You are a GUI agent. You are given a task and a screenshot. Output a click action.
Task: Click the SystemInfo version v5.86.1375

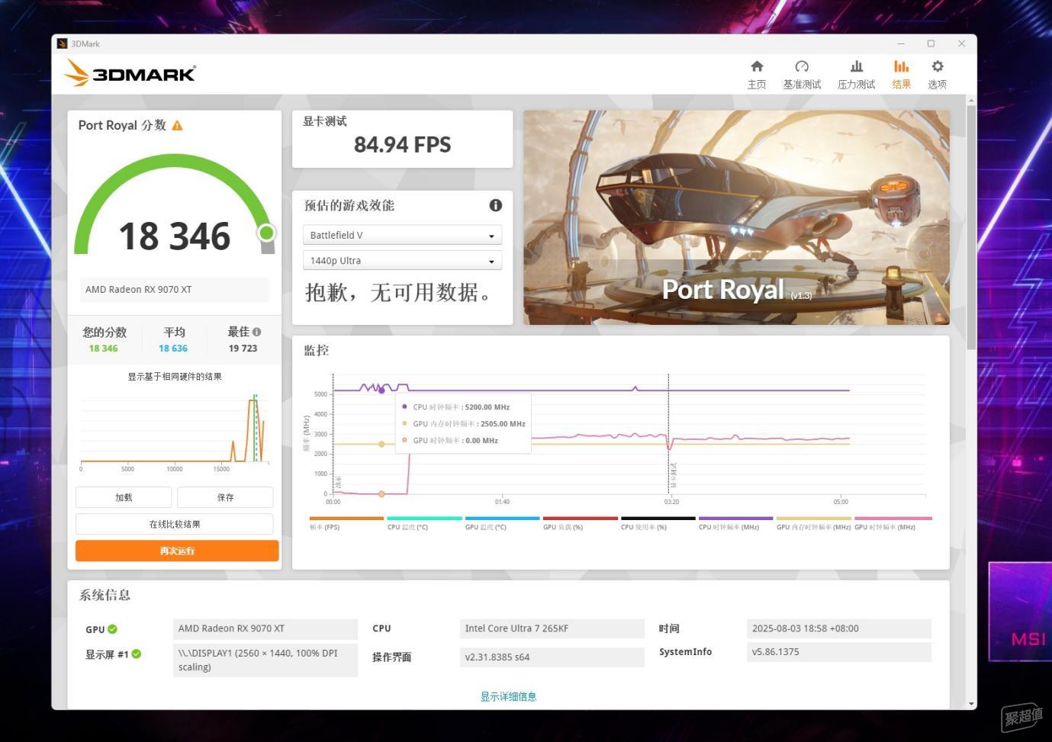click(x=839, y=652)
